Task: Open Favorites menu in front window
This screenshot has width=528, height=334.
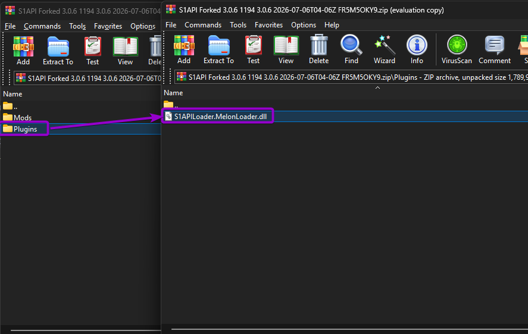Action: click(x=268, y=25)
